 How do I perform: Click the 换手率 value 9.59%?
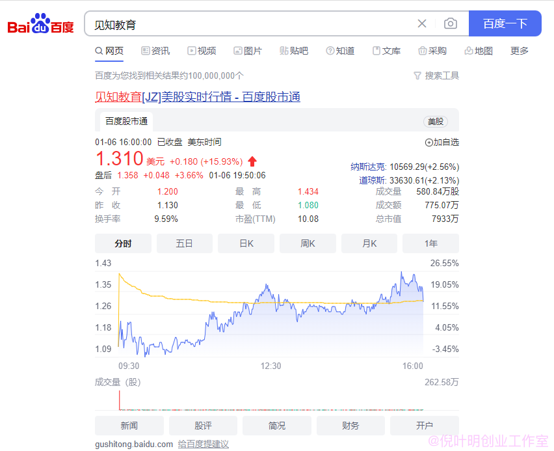click(166, 219)
